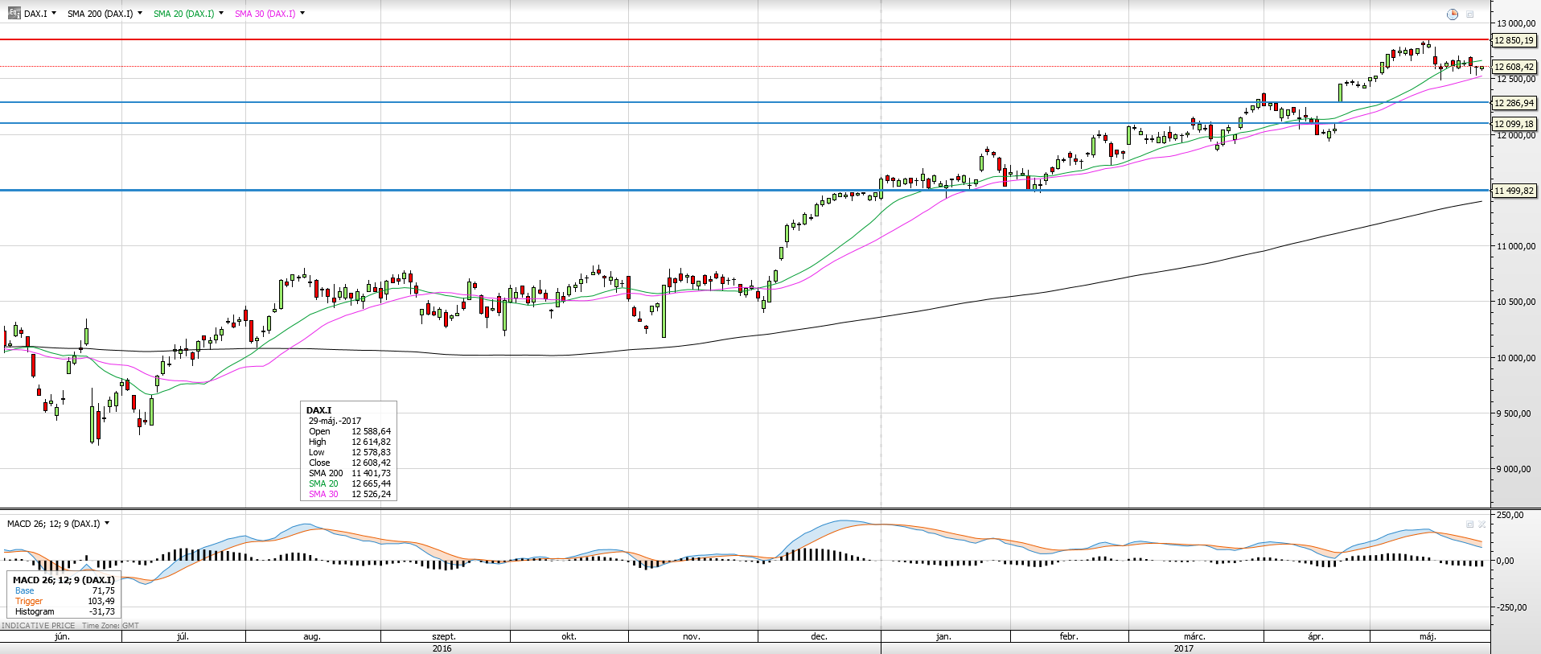Click the INDICATIVE PRICE label
1541x654 pixels.
click(39, 625)
